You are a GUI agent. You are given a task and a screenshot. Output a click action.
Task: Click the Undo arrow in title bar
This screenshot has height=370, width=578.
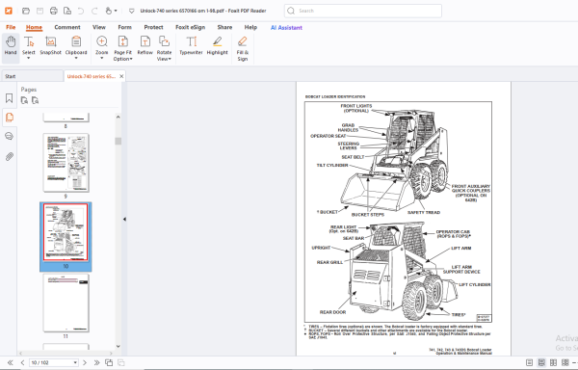[x=81, y=11]
